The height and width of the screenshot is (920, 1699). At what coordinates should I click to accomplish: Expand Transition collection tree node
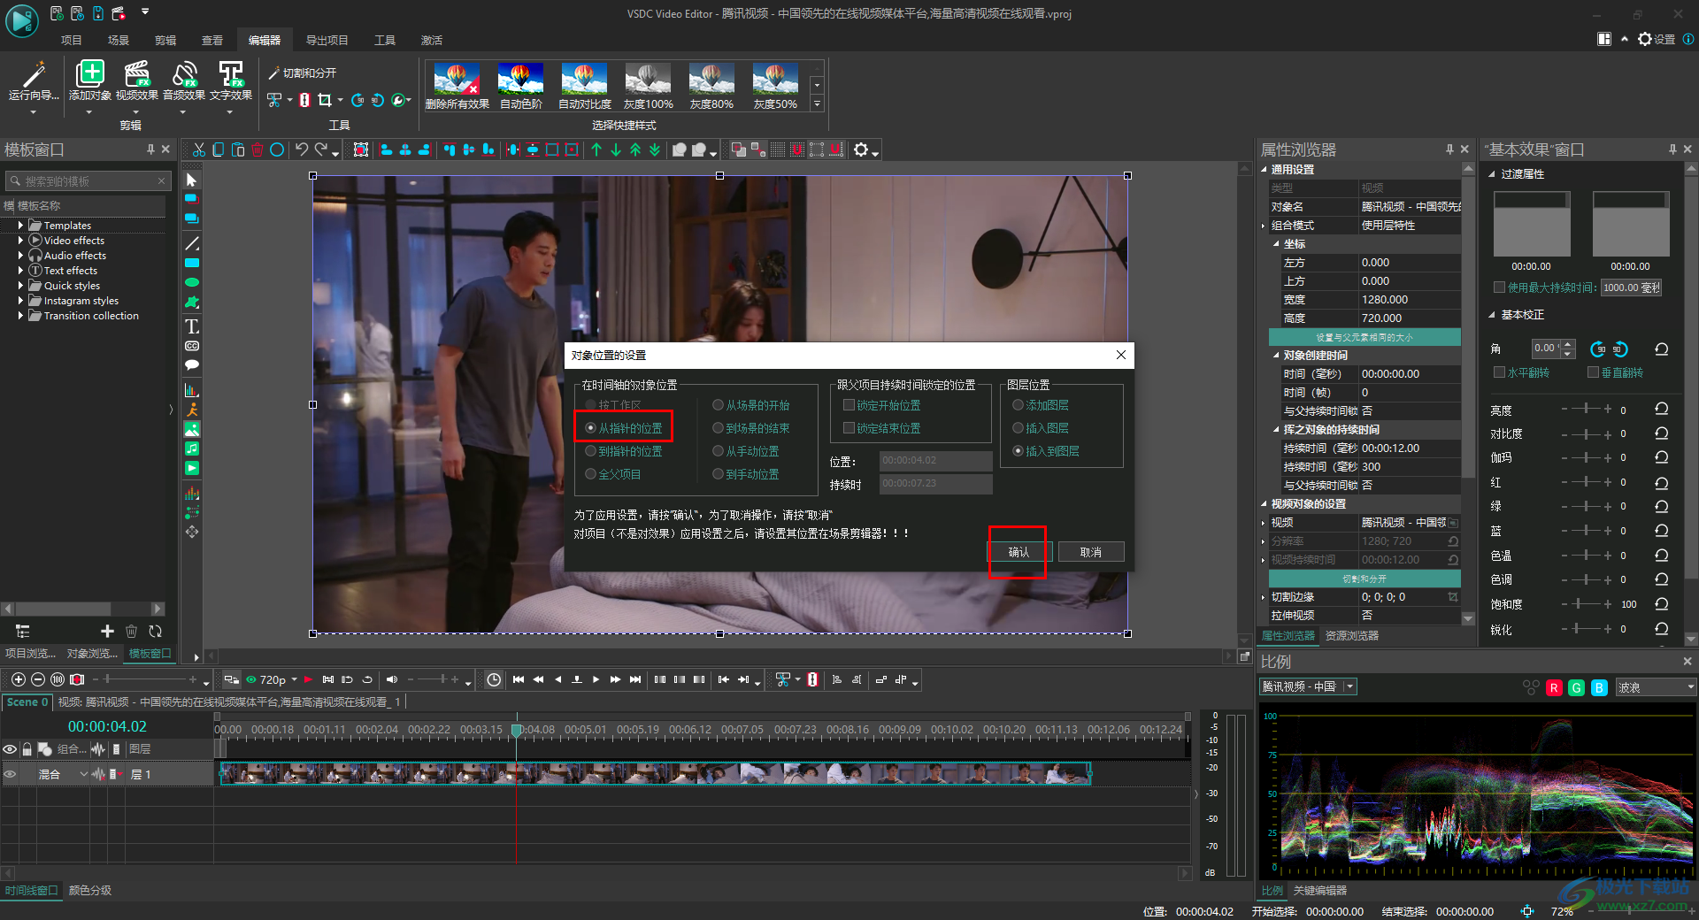pos(20,316)
